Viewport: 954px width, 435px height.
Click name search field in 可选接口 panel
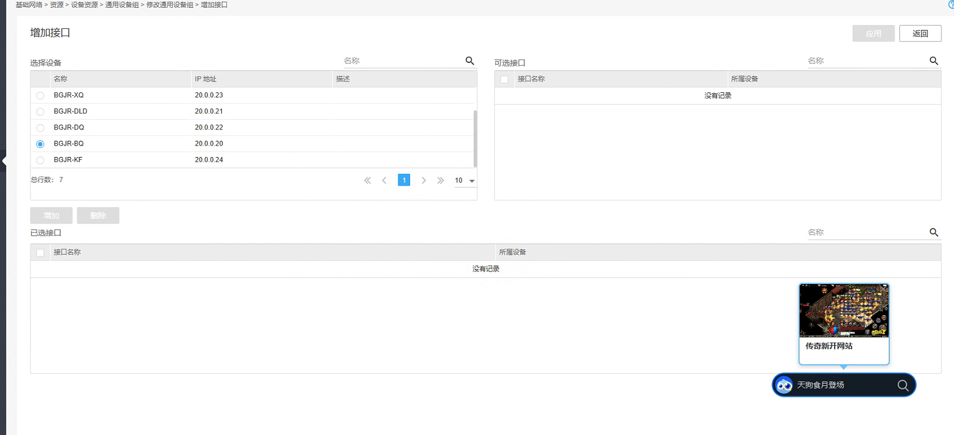coord(866,61)
